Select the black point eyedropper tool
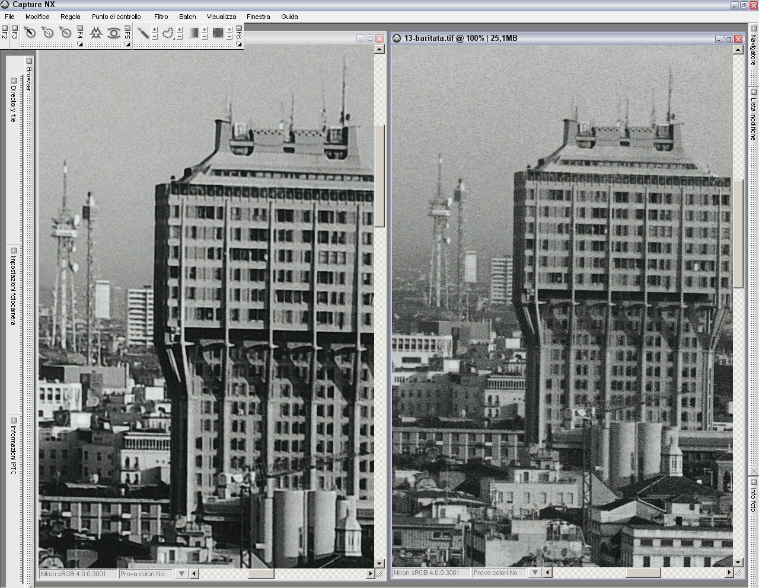This screenshot has width=759, height=588. point(30,33)
